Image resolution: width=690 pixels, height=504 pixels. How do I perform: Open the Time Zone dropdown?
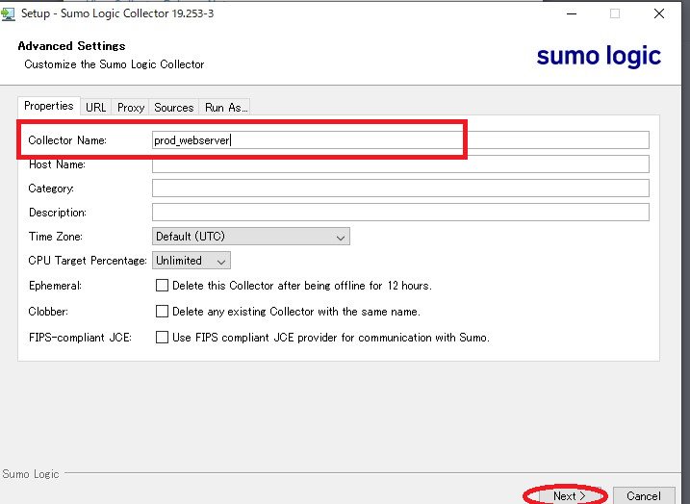pyautogui.click(x=251, y=237)
